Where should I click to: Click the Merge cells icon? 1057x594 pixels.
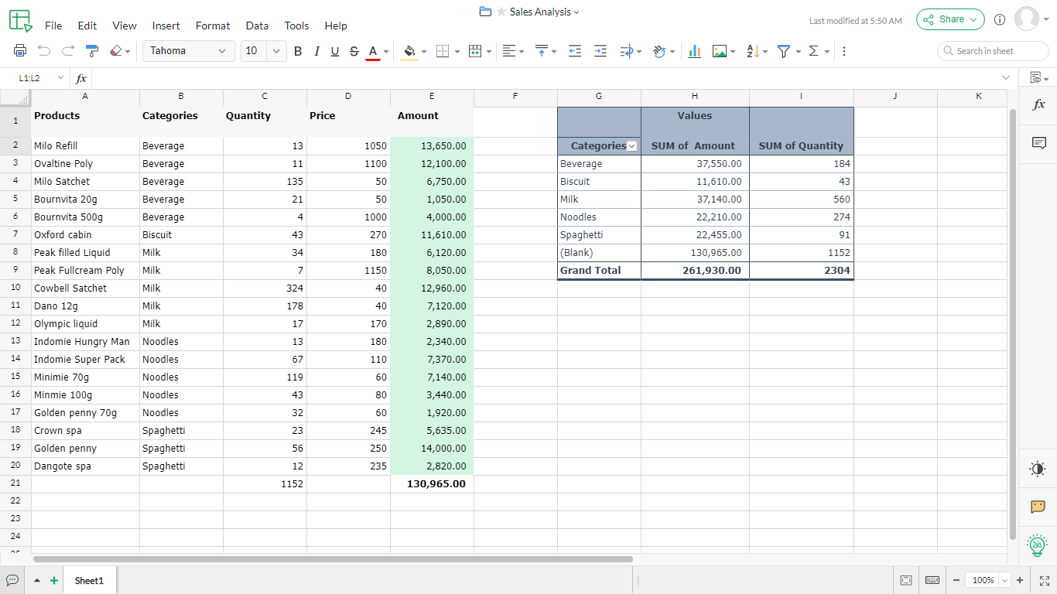475,51
